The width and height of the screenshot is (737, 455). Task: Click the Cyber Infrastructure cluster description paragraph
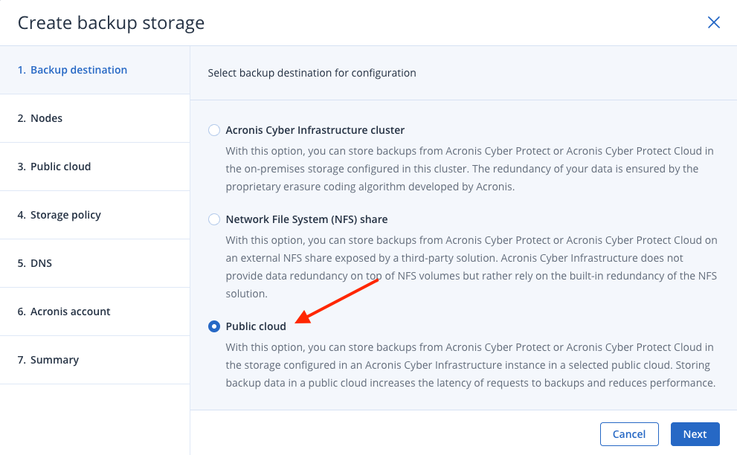tap(469, 169)
